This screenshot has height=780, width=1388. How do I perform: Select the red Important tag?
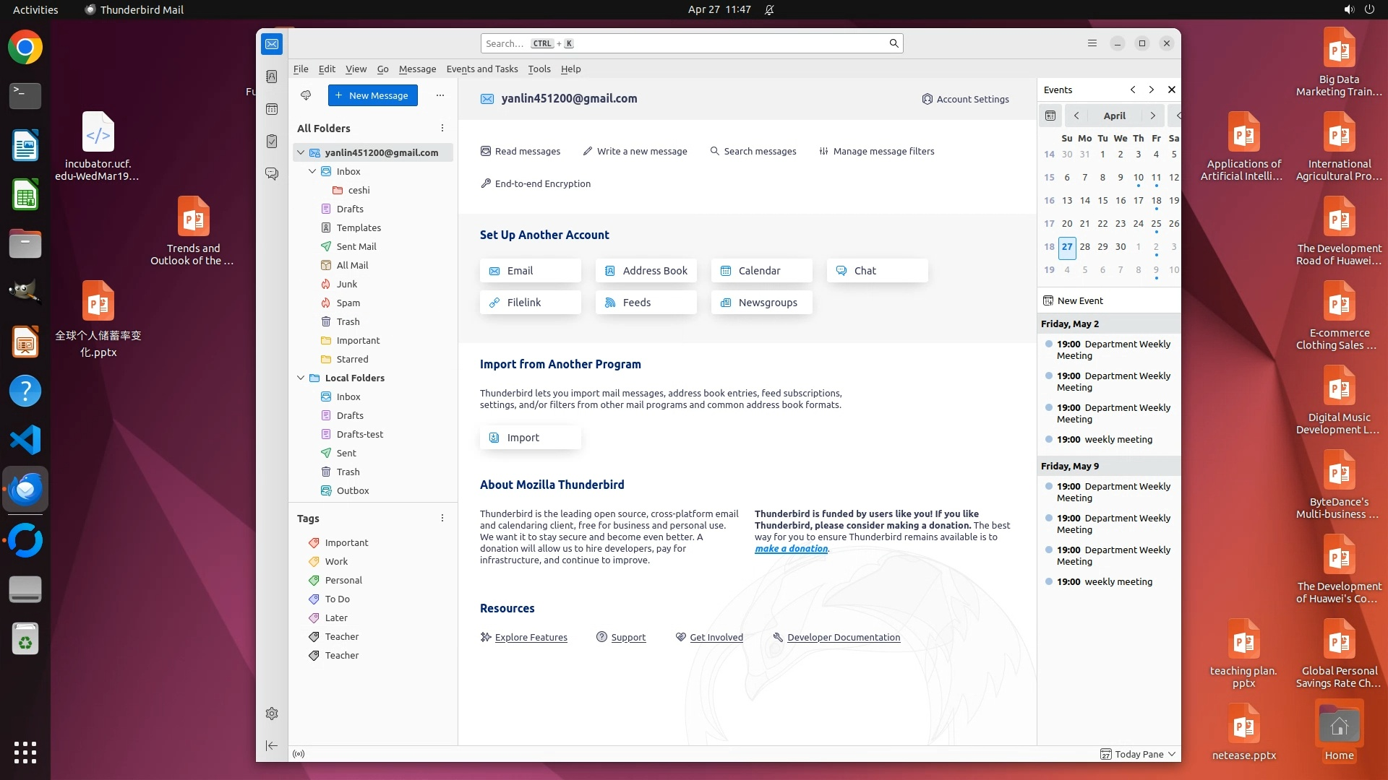coord(346,542)
